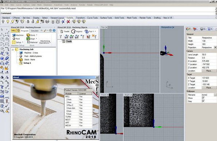Select Machine - 3 Axis tree item
Image resolution: width=217 pixels, height=141 pixels.
point(31,53)
